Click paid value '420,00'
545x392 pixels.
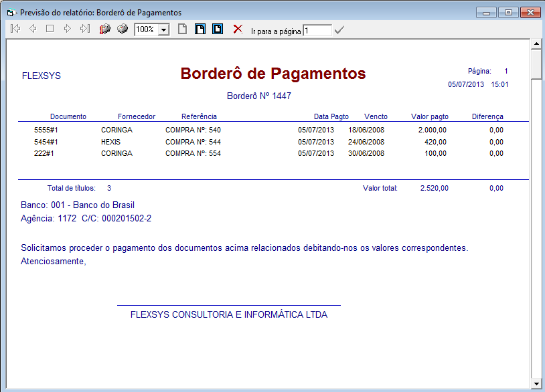click(x=435, y=142)
